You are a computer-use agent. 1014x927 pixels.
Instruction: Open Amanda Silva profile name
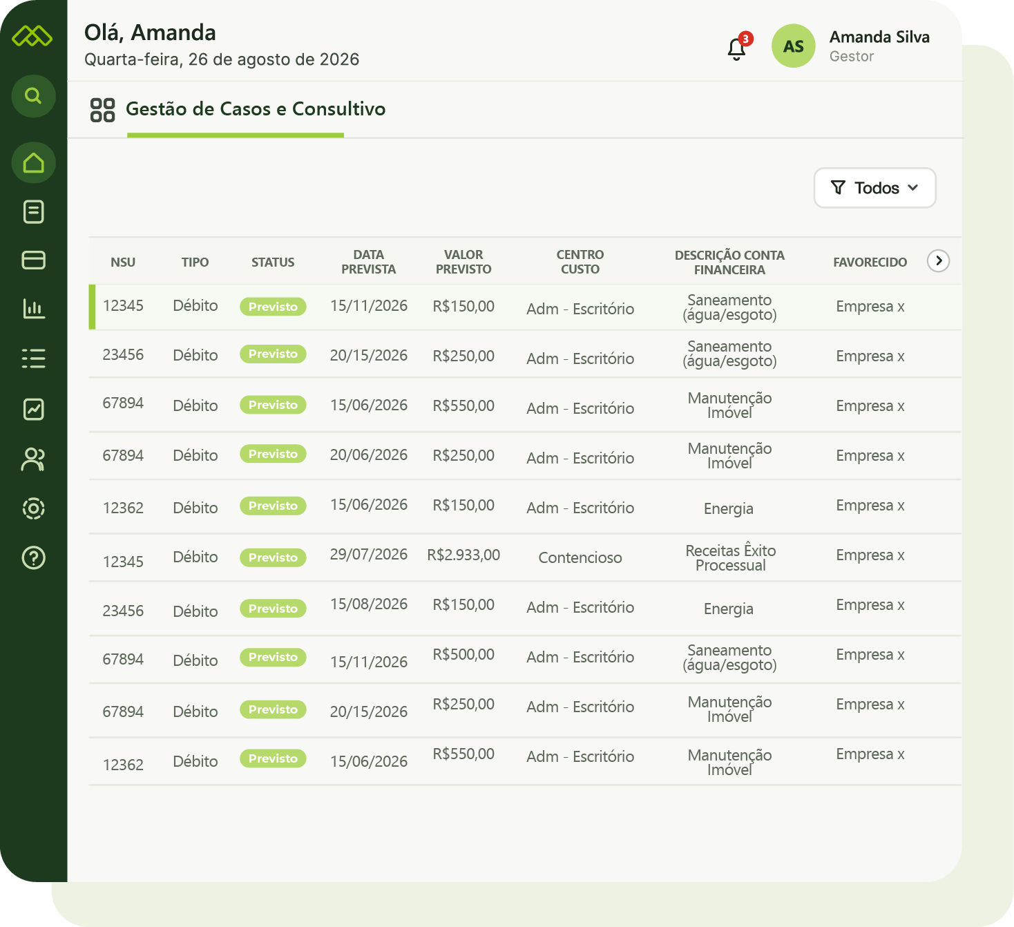[879, 37]
